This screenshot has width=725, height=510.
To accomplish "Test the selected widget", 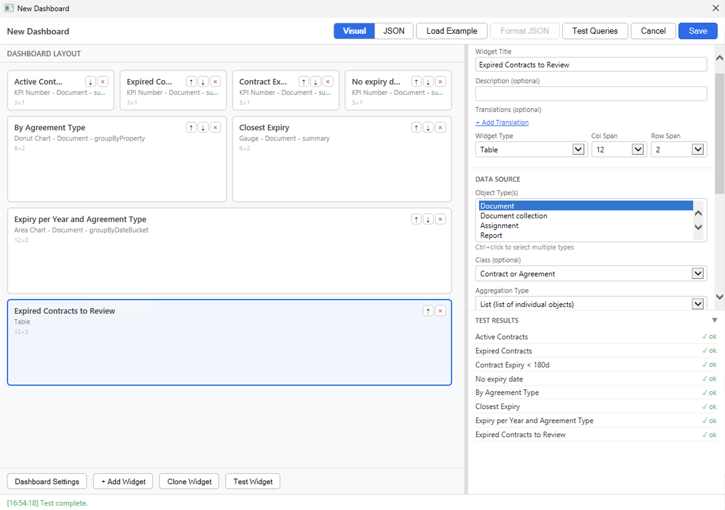I will pos(253,482).
